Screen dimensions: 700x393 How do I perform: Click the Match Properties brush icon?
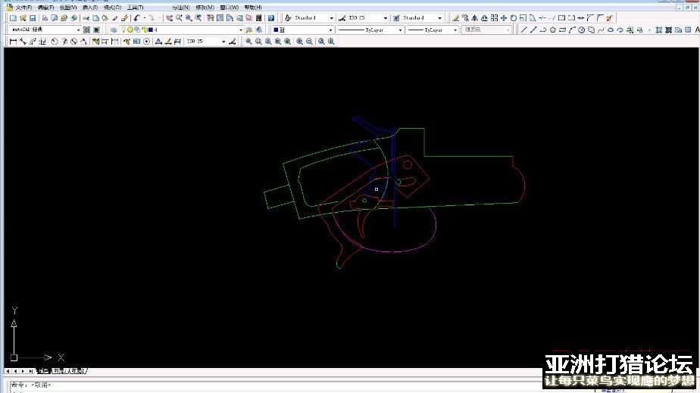click(x=124, y=18)
